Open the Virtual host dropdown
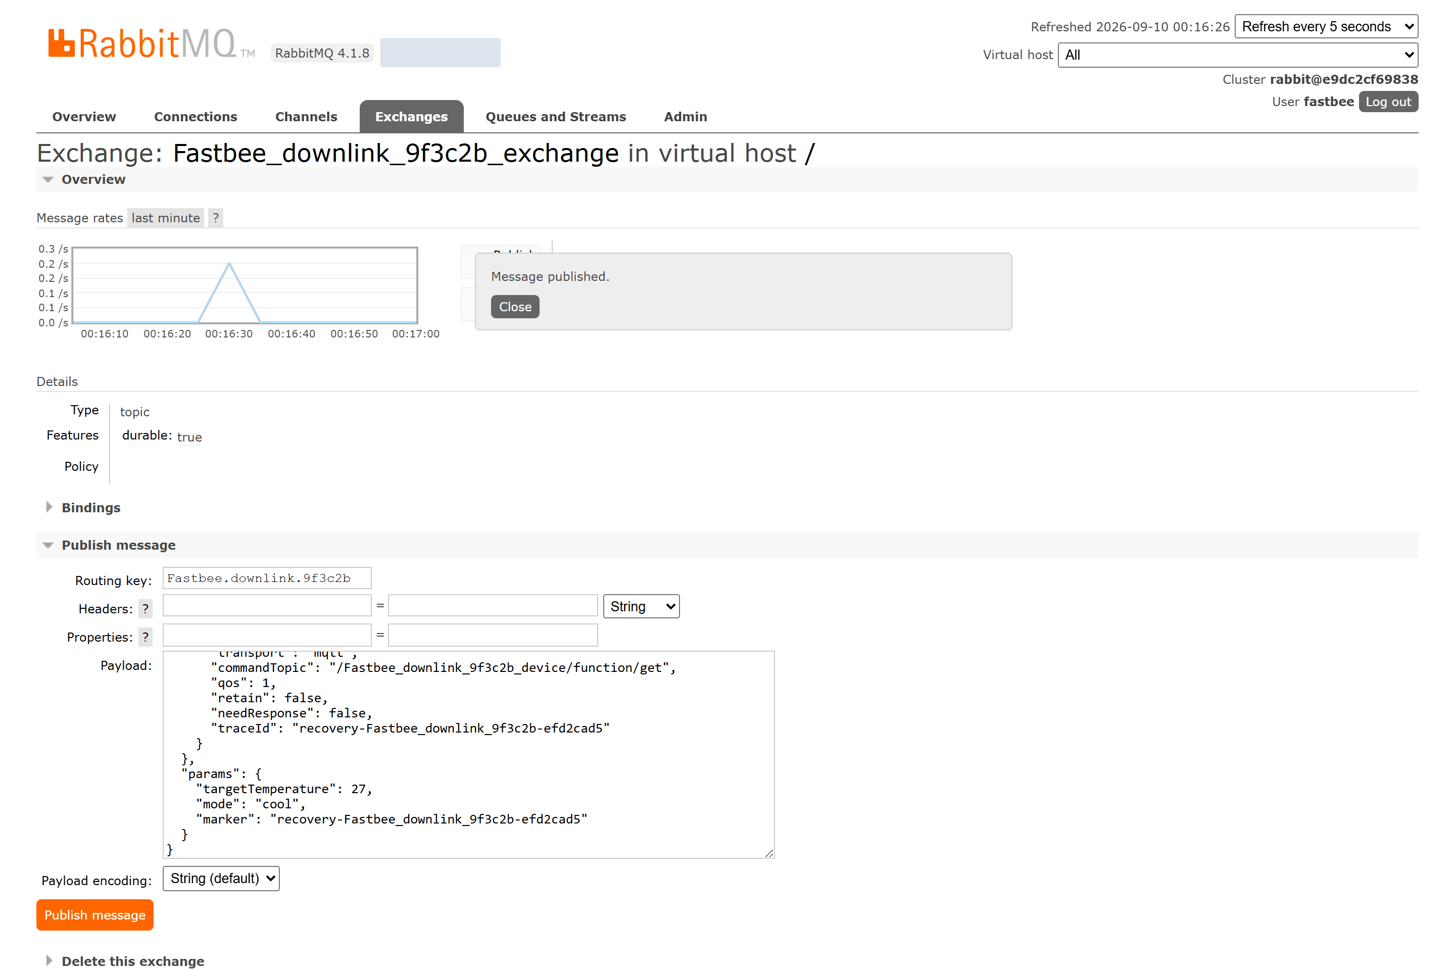The image size is (1455, 970). click(x=1238, y=55)
